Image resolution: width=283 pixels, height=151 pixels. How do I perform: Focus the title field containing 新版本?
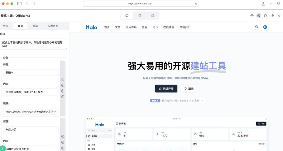(x=31, y=72)
